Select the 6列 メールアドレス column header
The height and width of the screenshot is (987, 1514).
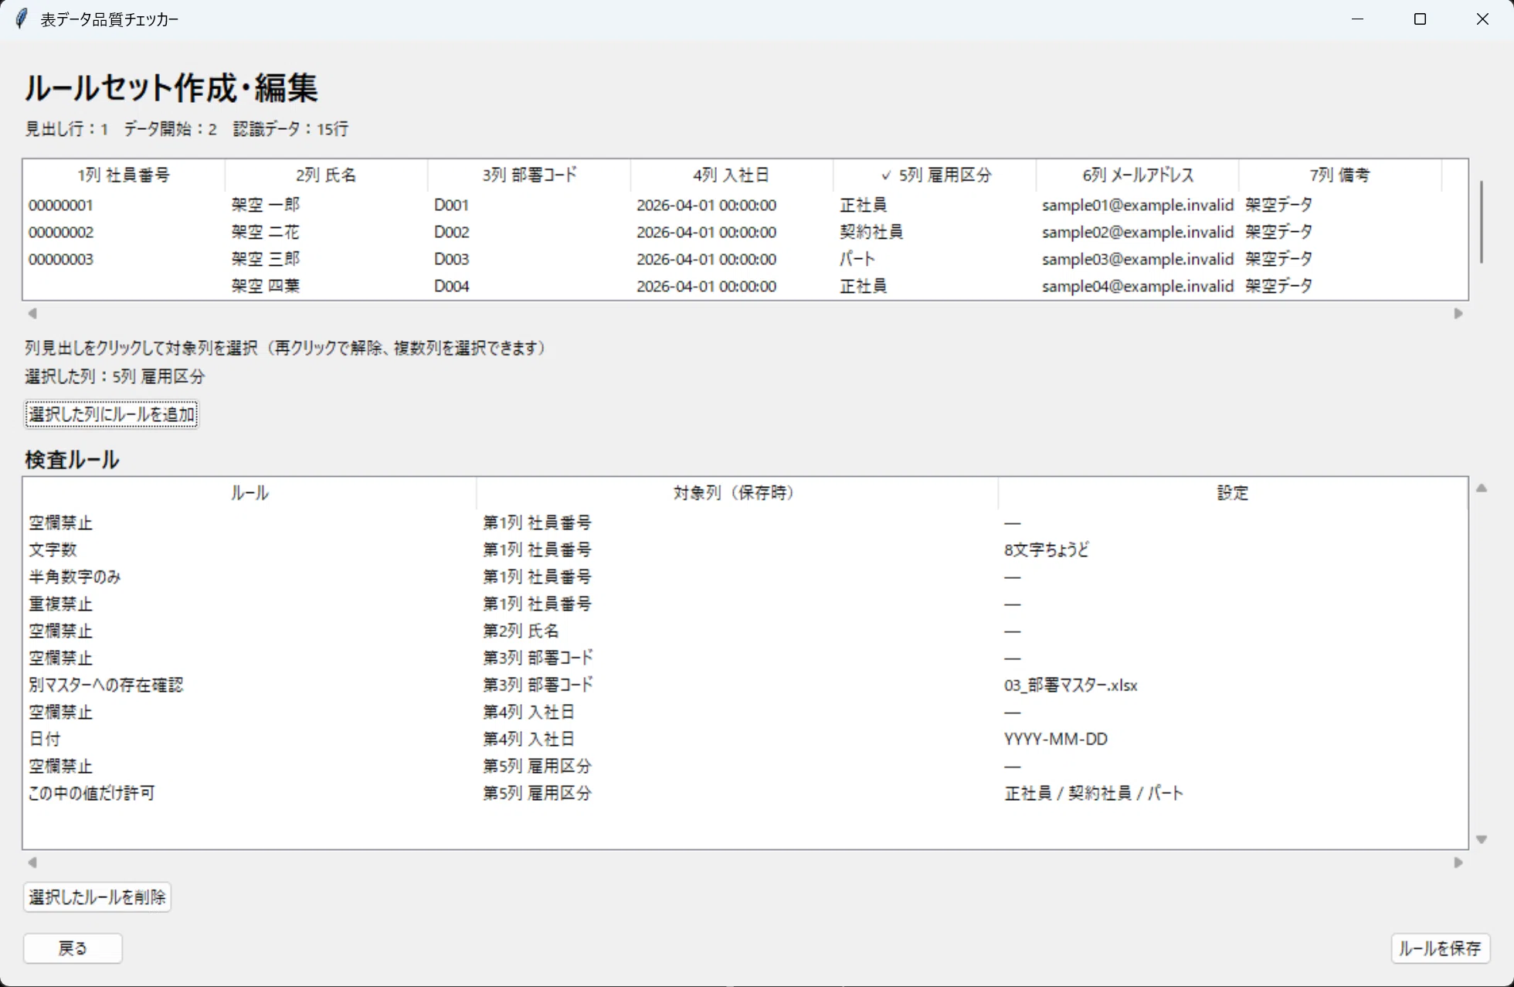coord(1137,175)
